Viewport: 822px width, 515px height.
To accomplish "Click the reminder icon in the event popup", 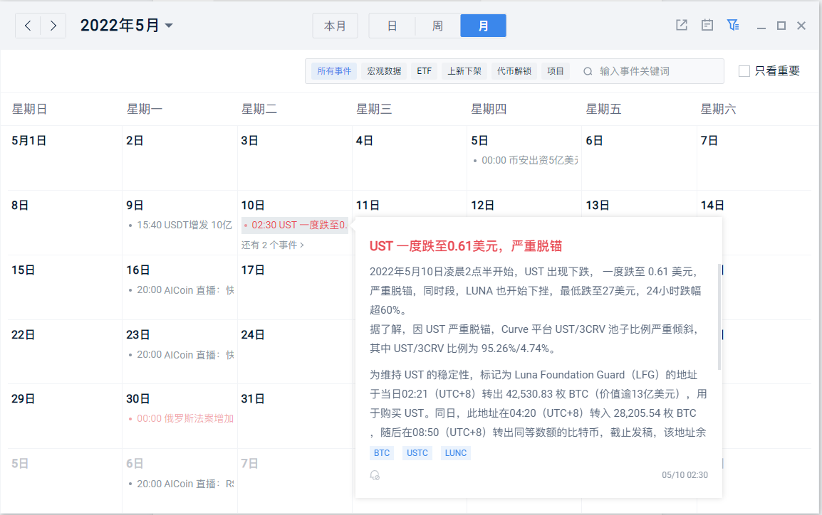I will click(375, 475).
